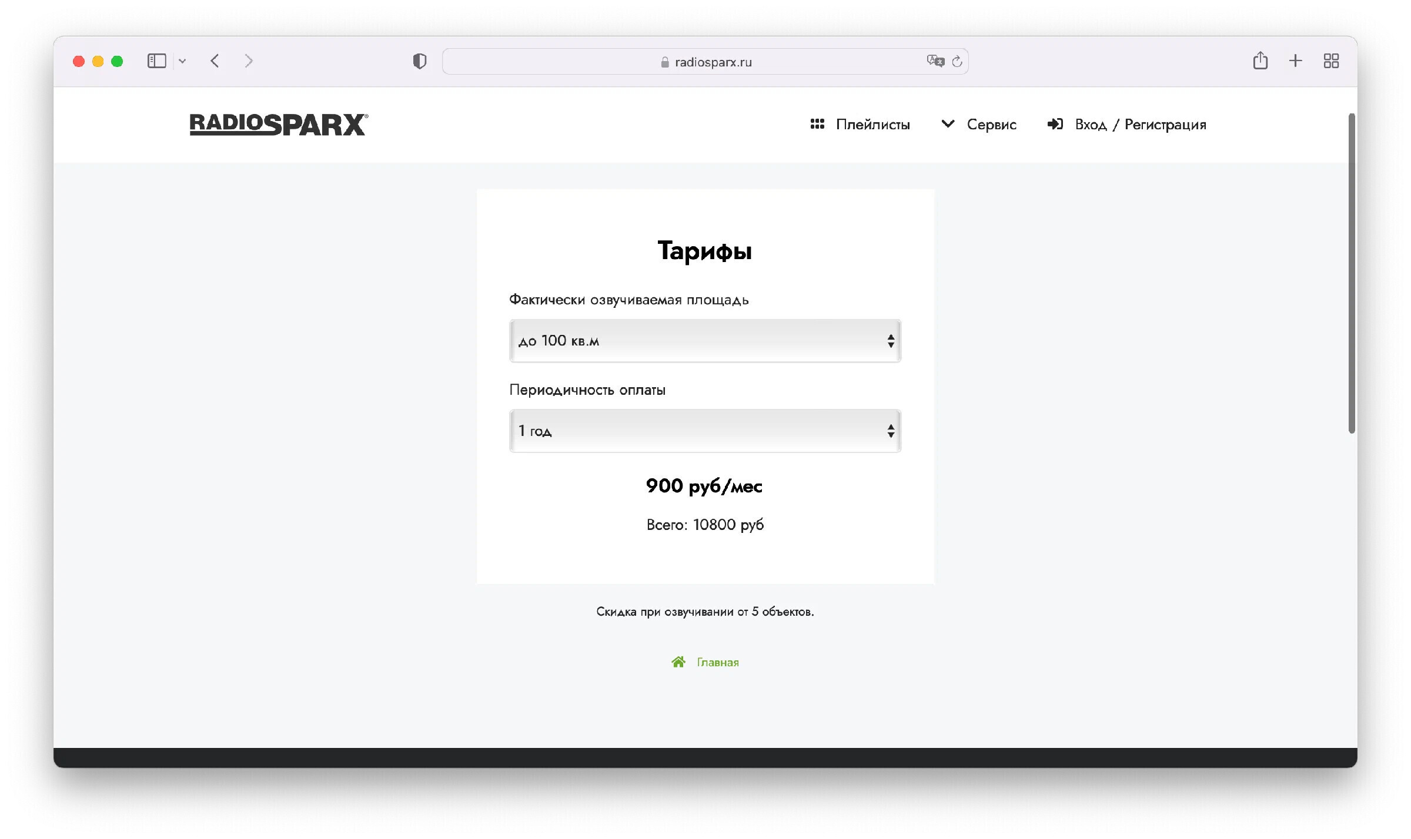Reload the page with the refresh icon
This screenshot has width=1411, height=839.
coord(957,61)
